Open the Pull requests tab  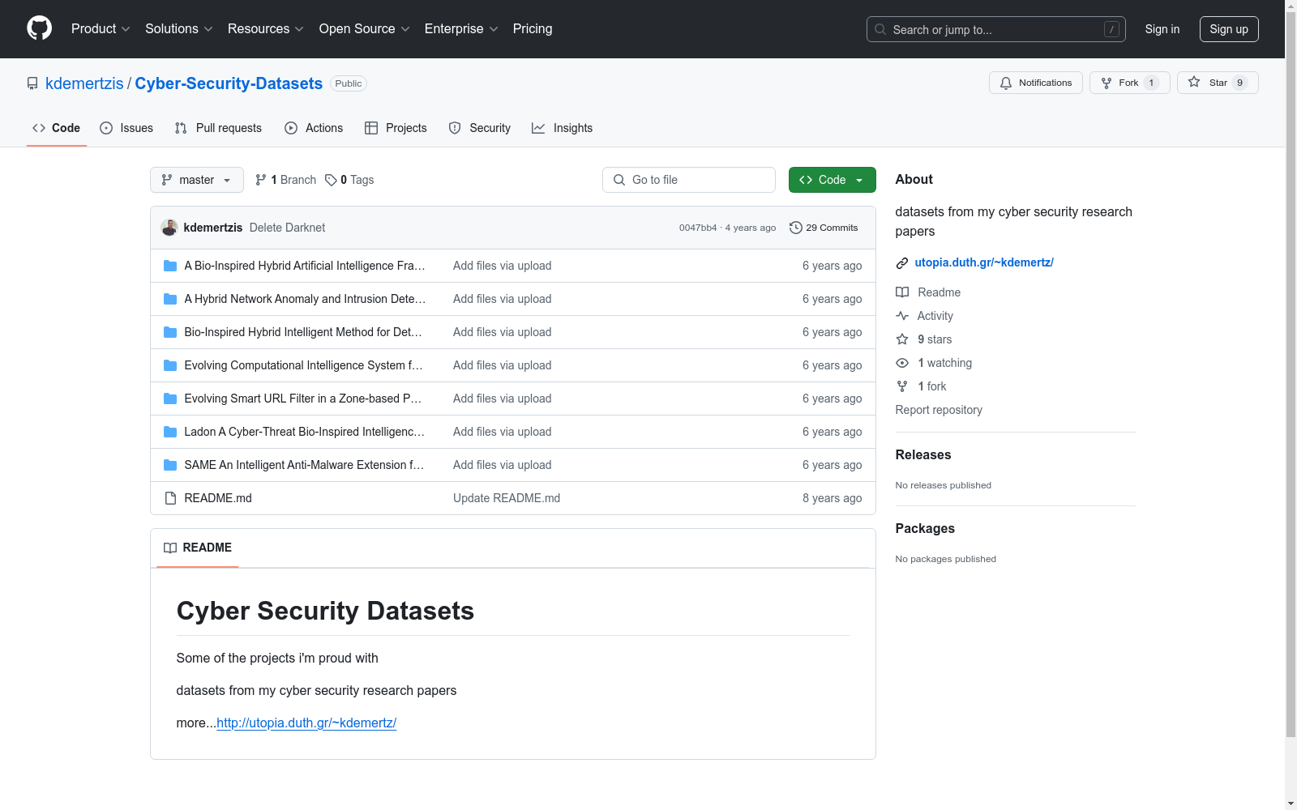click(x=218, y=128)
